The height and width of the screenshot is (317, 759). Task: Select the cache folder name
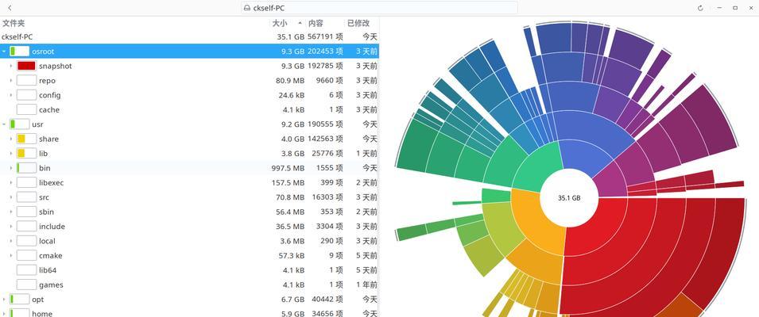tap(49, 109)
